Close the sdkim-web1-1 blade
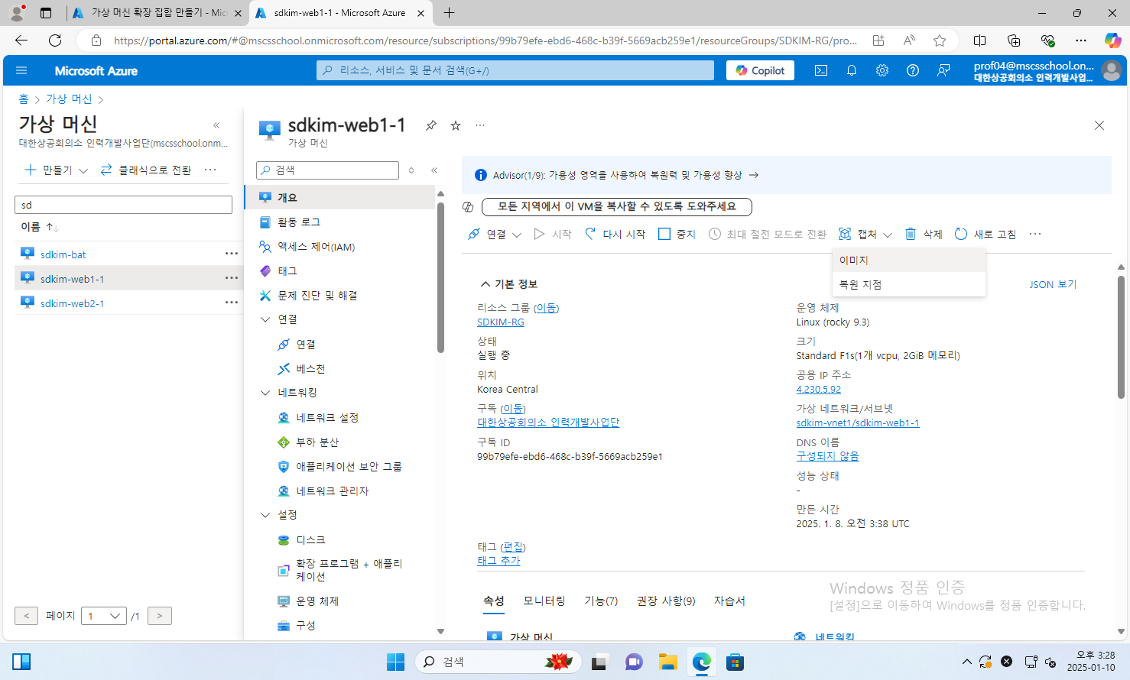The image size is (1130, 680). tap(1099, 125)
